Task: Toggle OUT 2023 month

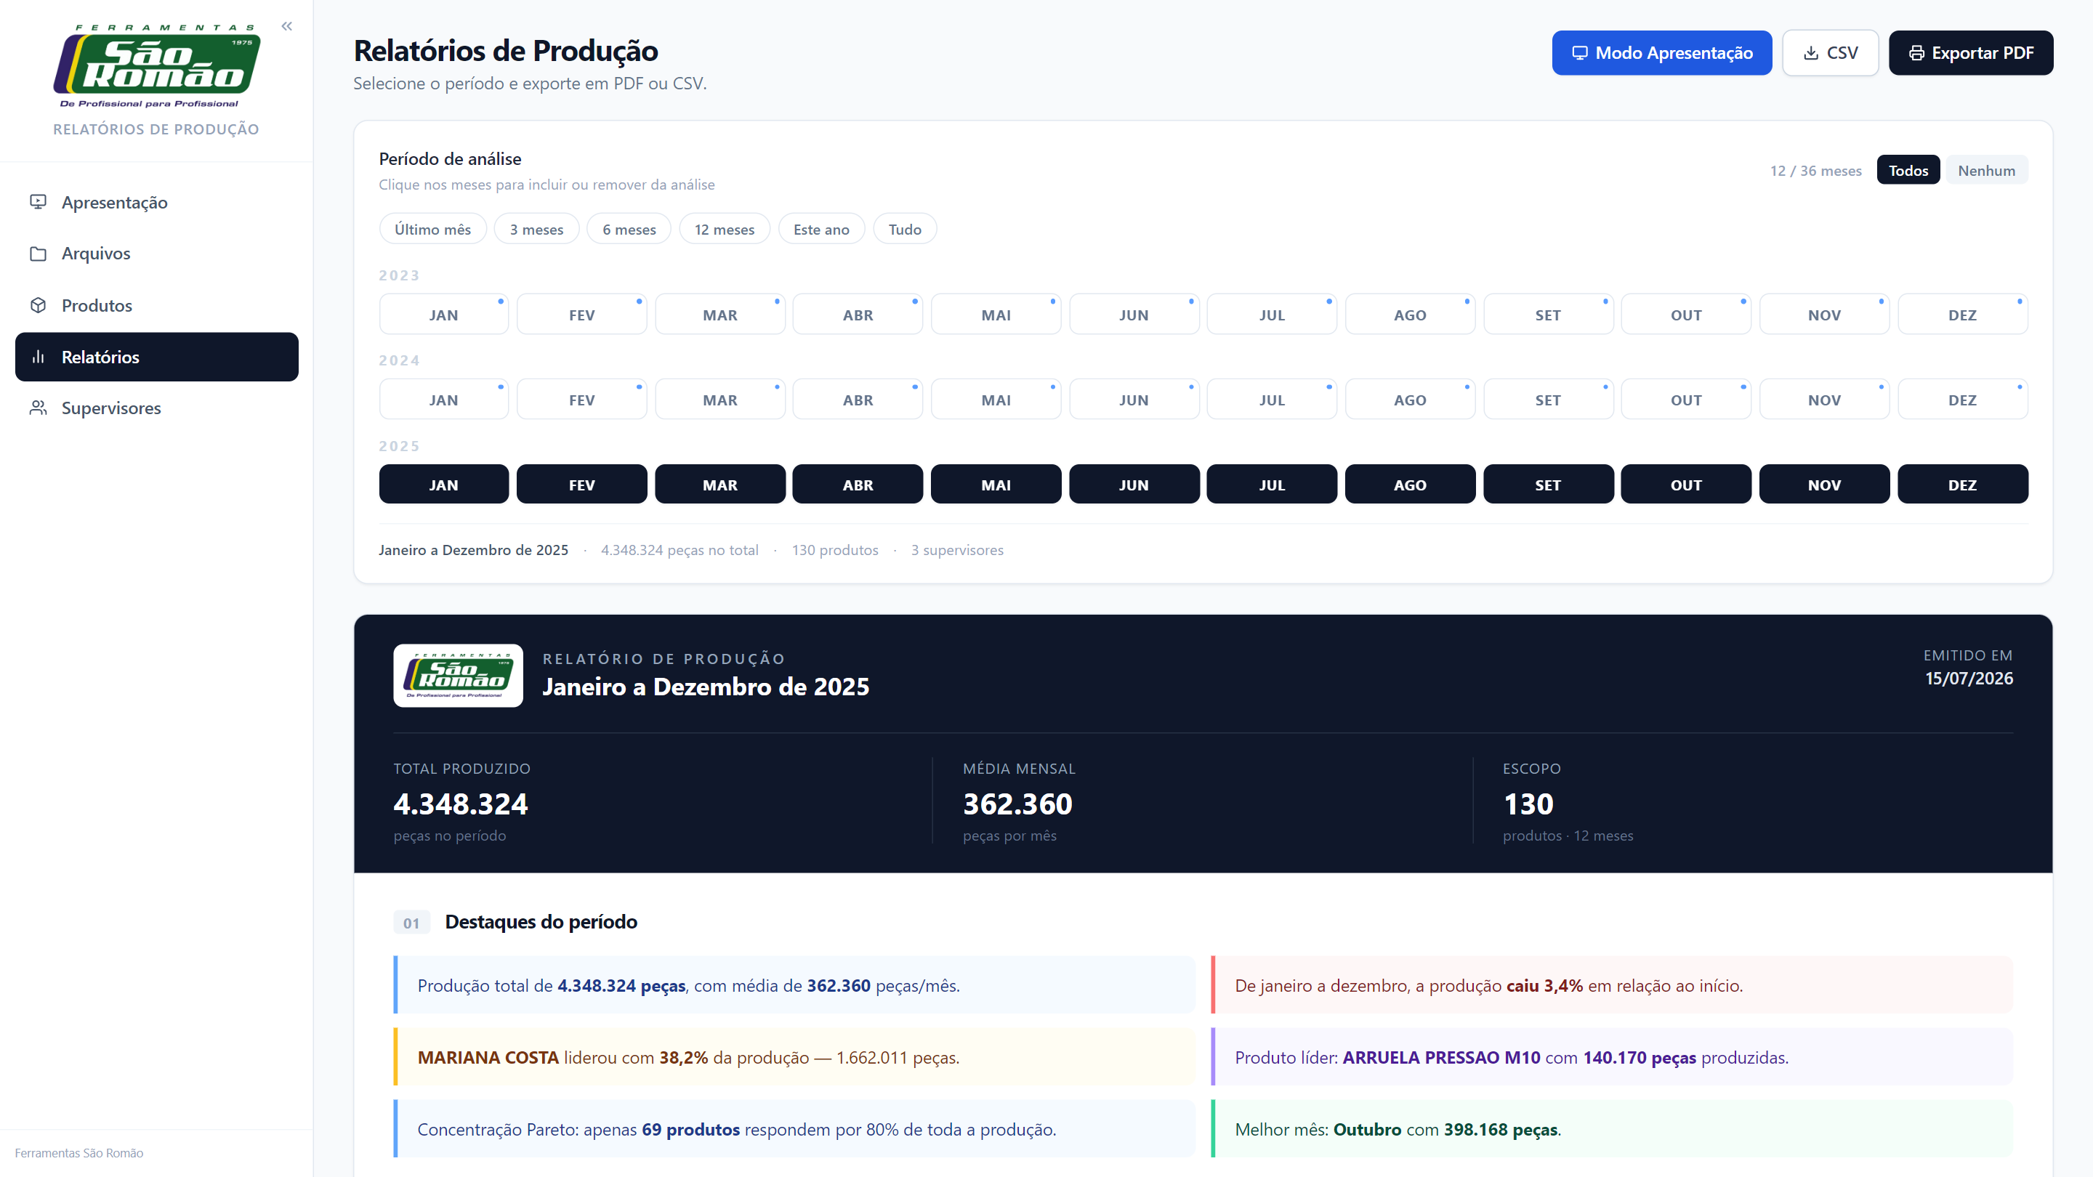Action: point(1686,315)
